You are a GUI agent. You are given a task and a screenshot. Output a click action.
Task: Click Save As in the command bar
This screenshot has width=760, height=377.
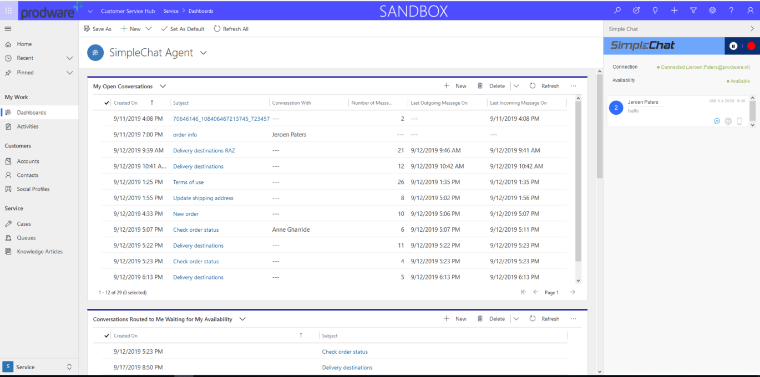97,29
